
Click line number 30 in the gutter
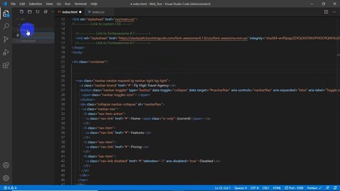pos(63,104)
